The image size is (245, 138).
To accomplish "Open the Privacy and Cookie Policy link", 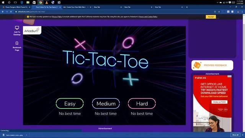I will click(148, 17).
